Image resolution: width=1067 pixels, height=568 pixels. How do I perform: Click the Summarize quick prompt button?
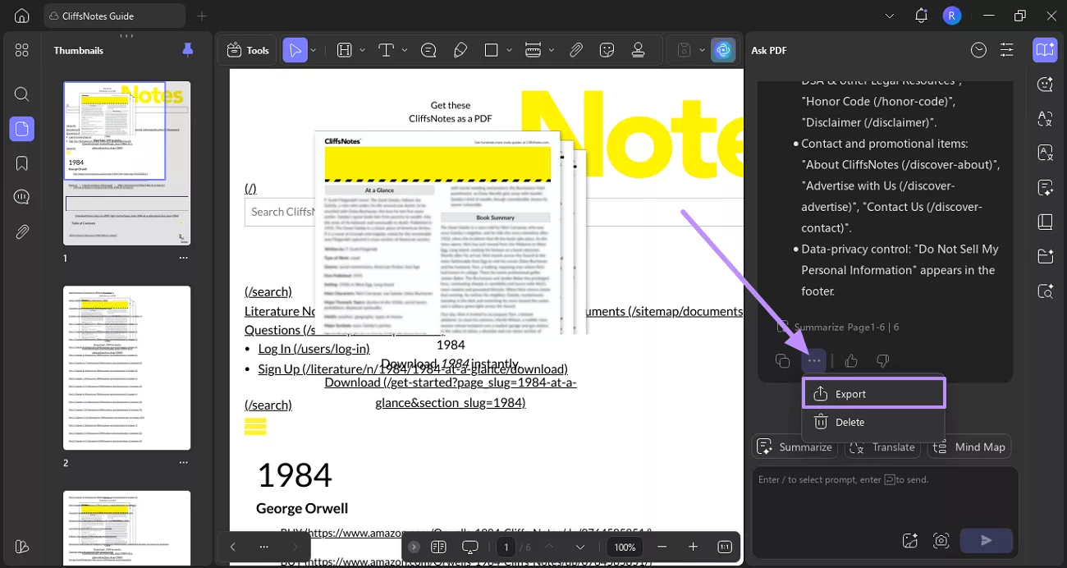795,447
